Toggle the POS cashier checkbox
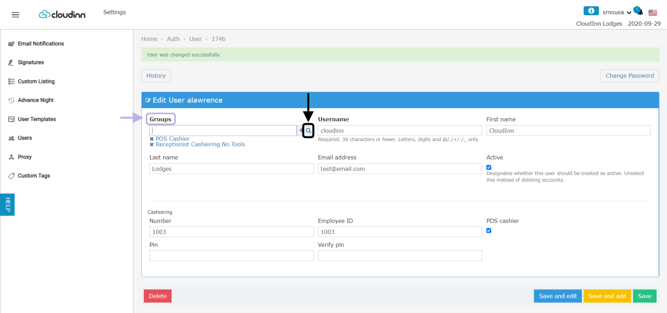The width and height of the screenshot is (667, 313). pyautogui.click(x=489, y=230)
